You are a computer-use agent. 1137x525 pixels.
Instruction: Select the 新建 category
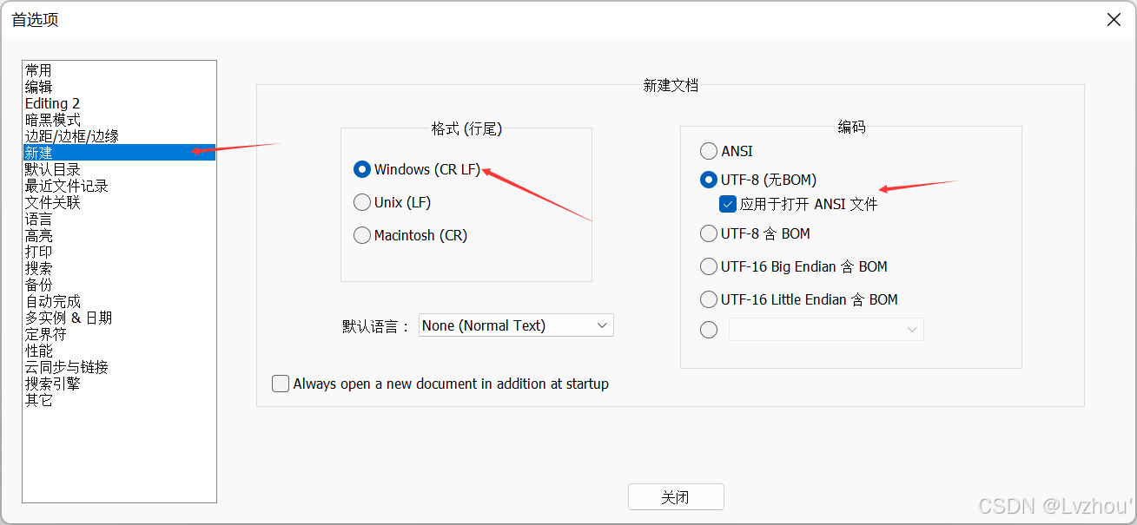pyautogui.click(x=119, y=153)
